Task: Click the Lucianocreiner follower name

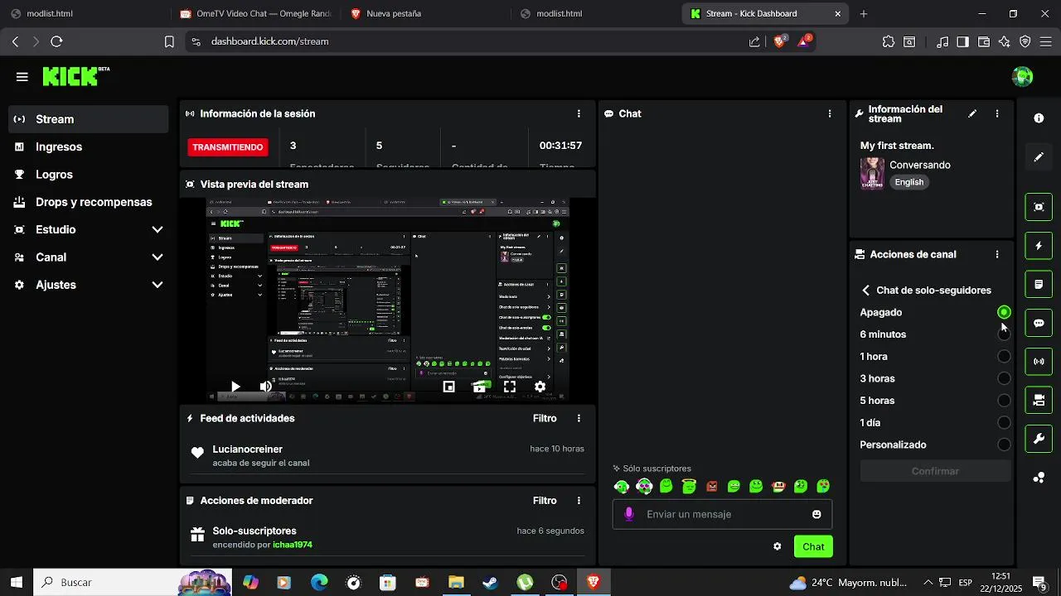Action: (248, 449)
